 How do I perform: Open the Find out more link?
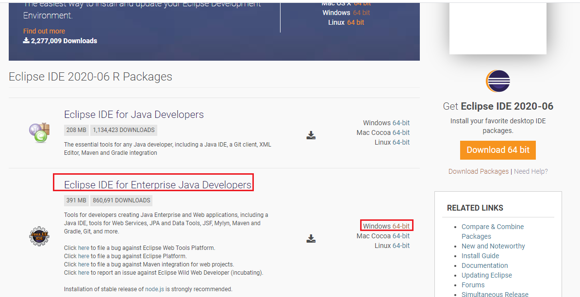pyautogui.click(x=44, y=31)
